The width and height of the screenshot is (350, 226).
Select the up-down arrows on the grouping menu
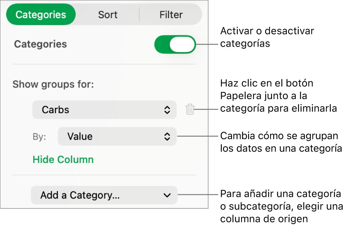(x=167, y=136)
